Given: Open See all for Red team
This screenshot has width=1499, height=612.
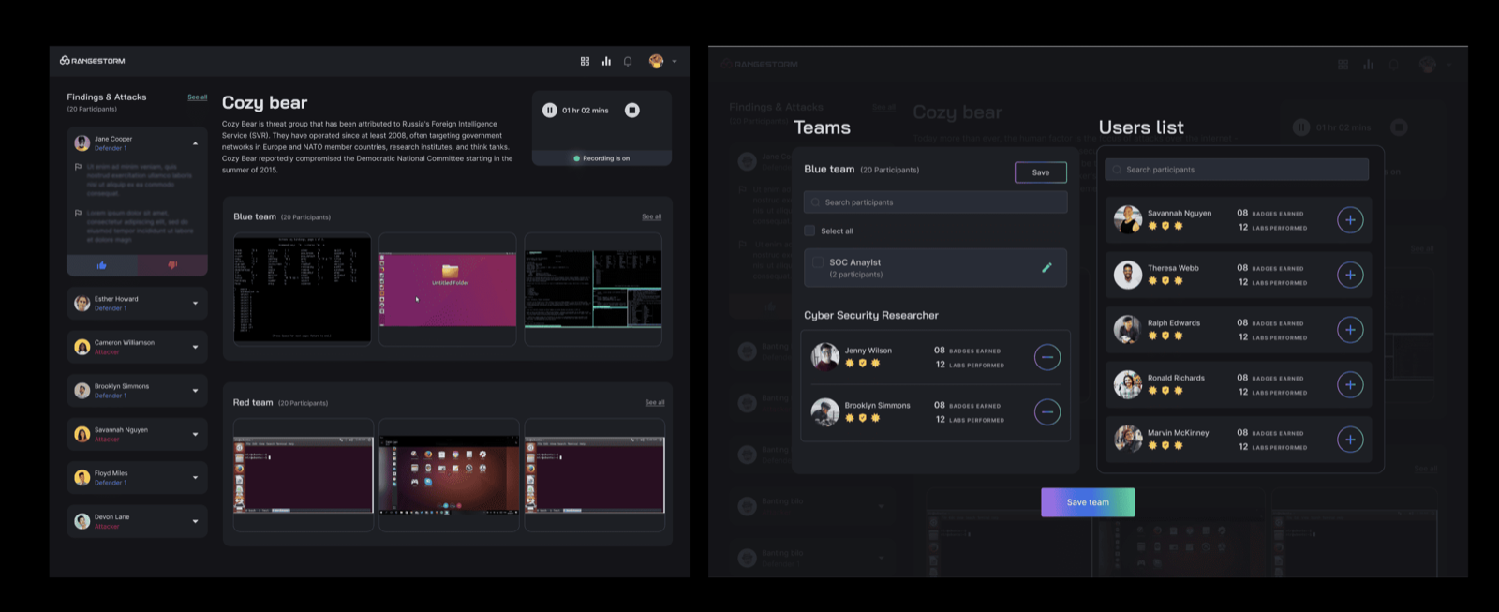Looking at the screenshot, I should [654, 402].
